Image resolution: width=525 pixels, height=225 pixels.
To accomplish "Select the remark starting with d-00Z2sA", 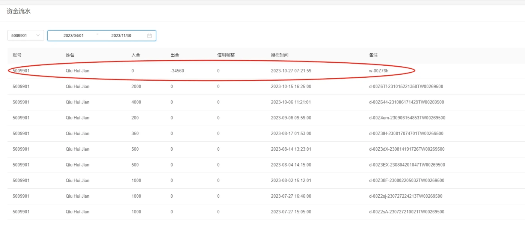I will [x=406, y=212].
